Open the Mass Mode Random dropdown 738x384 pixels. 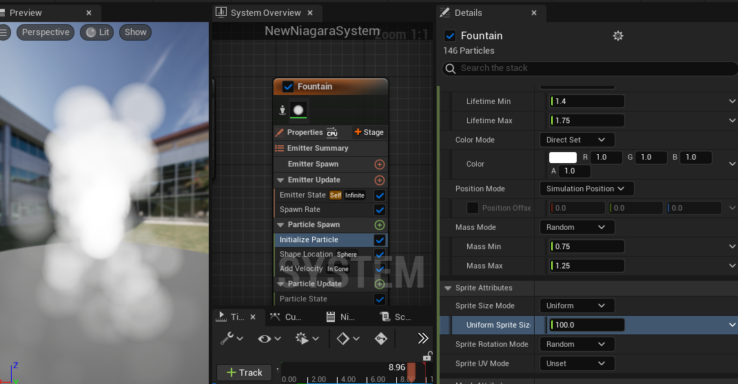[x=577, y=227]
